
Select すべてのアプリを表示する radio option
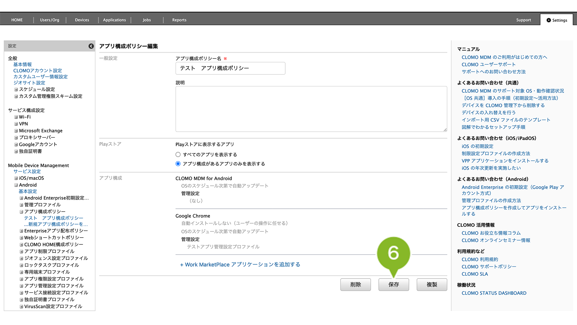[x=178, y=155]
